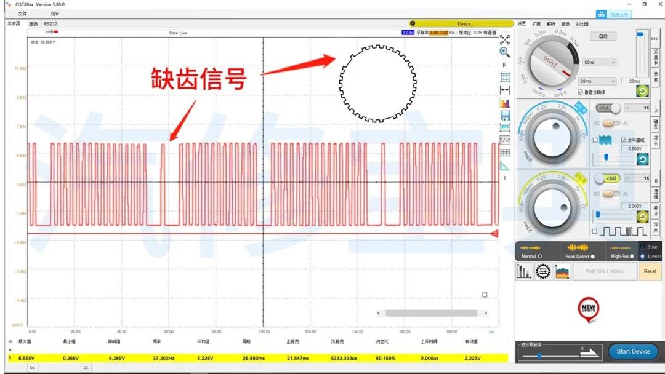Click the chB voltage rotary knob
The height and width of the screenshot is (374, 665).
(x=552, y=209)
